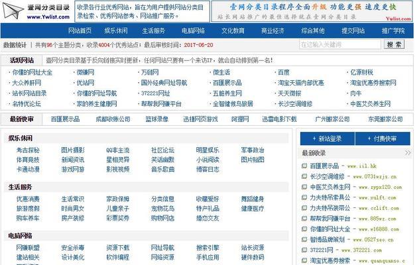
Task: Open the 网站首页 navigation item
Action: (x=80, y=30)
